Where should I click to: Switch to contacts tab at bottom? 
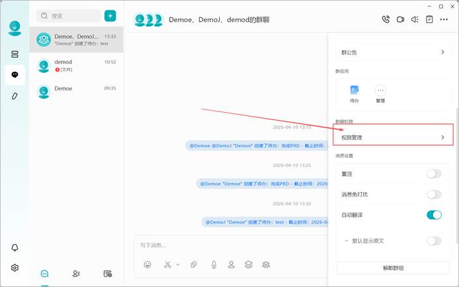[x=76, y=274]
